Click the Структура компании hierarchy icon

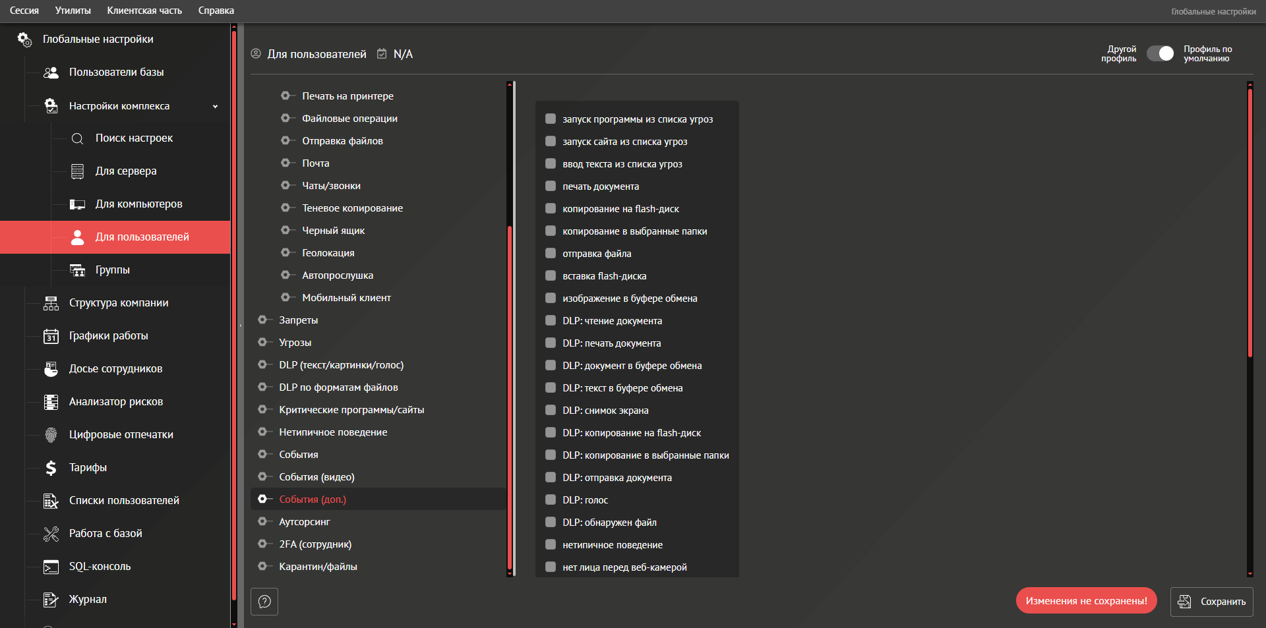(x=51, y=303)
